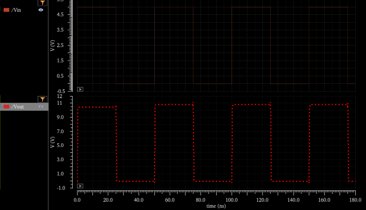Toggle visibility eye for /Vout trace

pyautogui.click(x=41, y=107)
